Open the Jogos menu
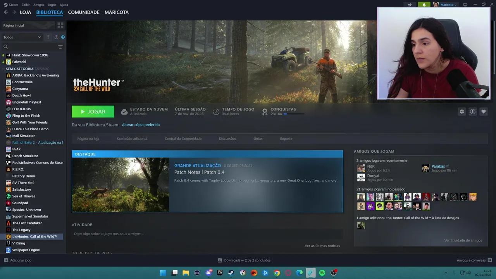Viewport: 496px width, 279px height. (52, 5)
